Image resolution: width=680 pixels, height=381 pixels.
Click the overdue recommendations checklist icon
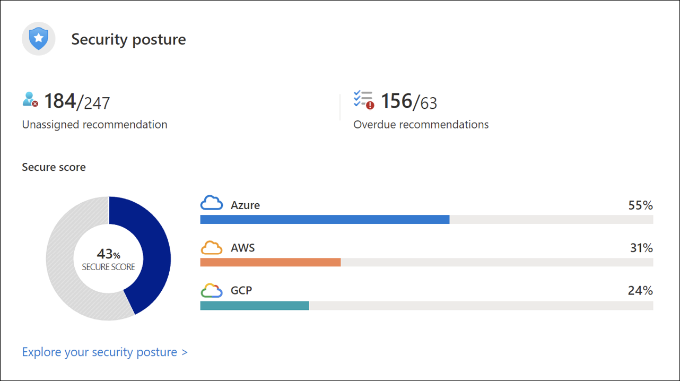(x=364, y=100)
